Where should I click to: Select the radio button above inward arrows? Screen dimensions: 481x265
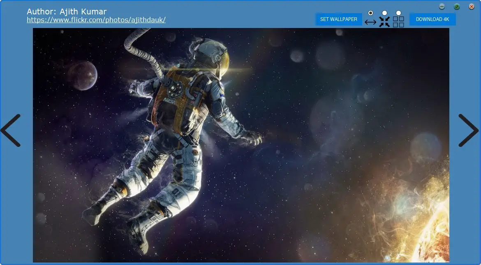point(384,13)
